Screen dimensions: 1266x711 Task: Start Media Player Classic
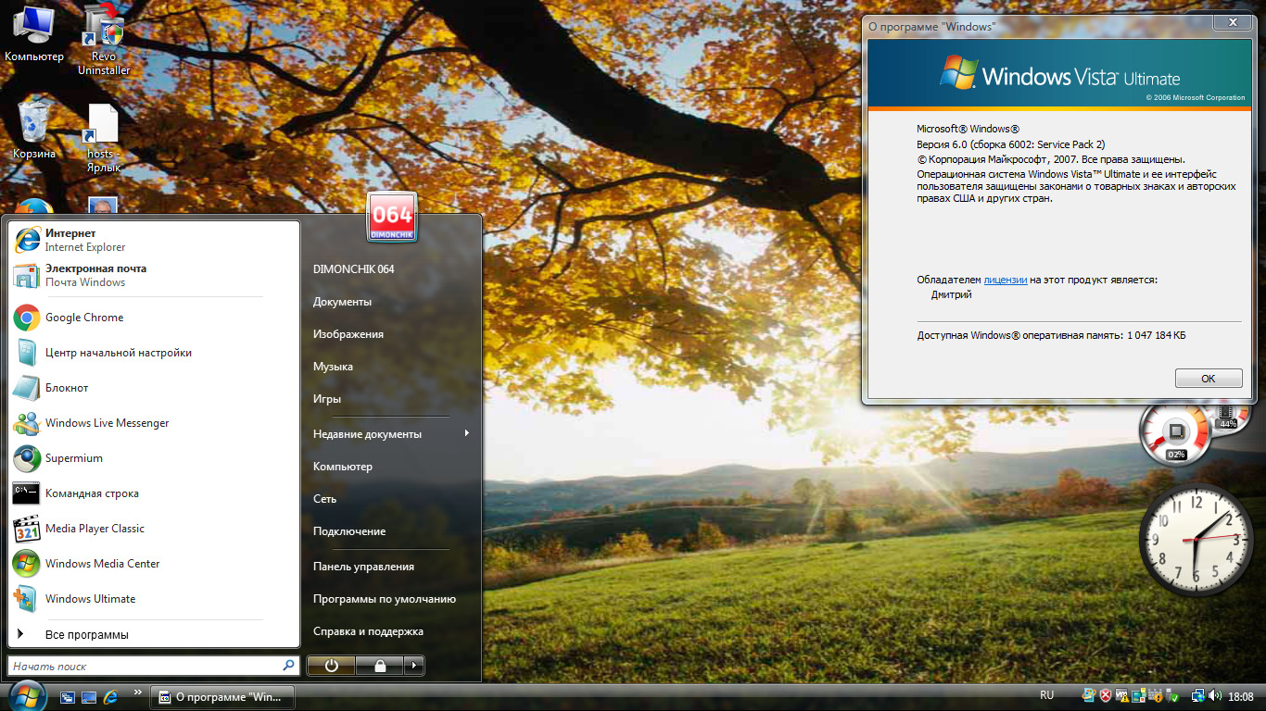[x=94, y=529]
